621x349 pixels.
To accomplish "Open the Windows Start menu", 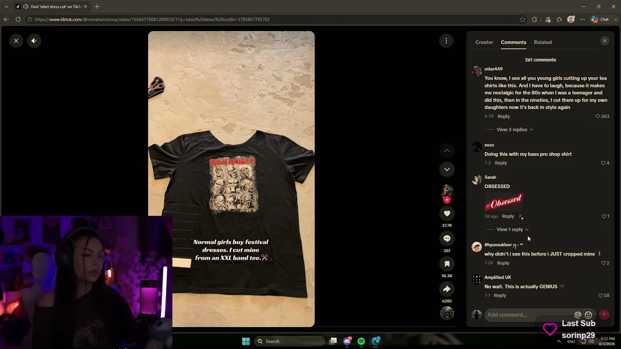I will tap(246, 341).
